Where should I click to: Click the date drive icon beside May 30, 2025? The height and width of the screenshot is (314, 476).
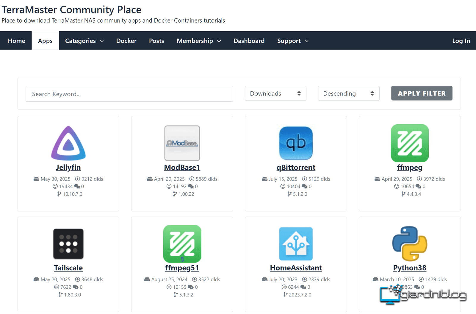pos(36,179)
